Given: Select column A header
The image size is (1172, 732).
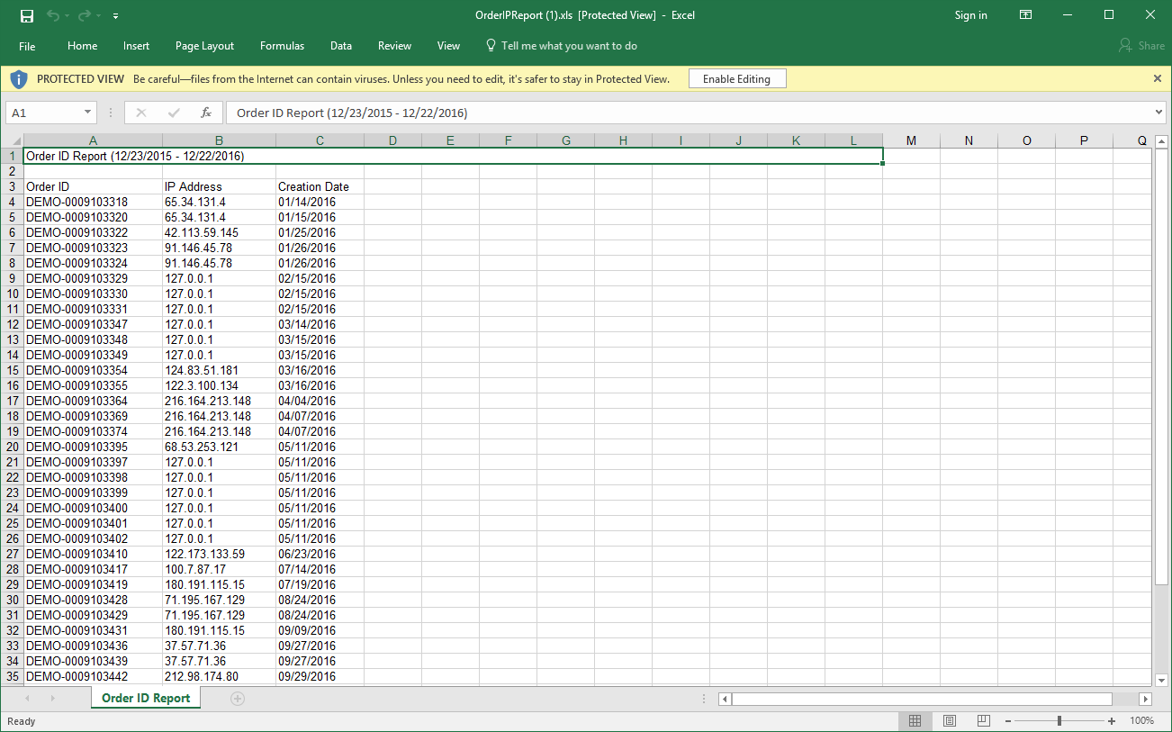Looking at the screenshot, I should click(x=93, y=140).
